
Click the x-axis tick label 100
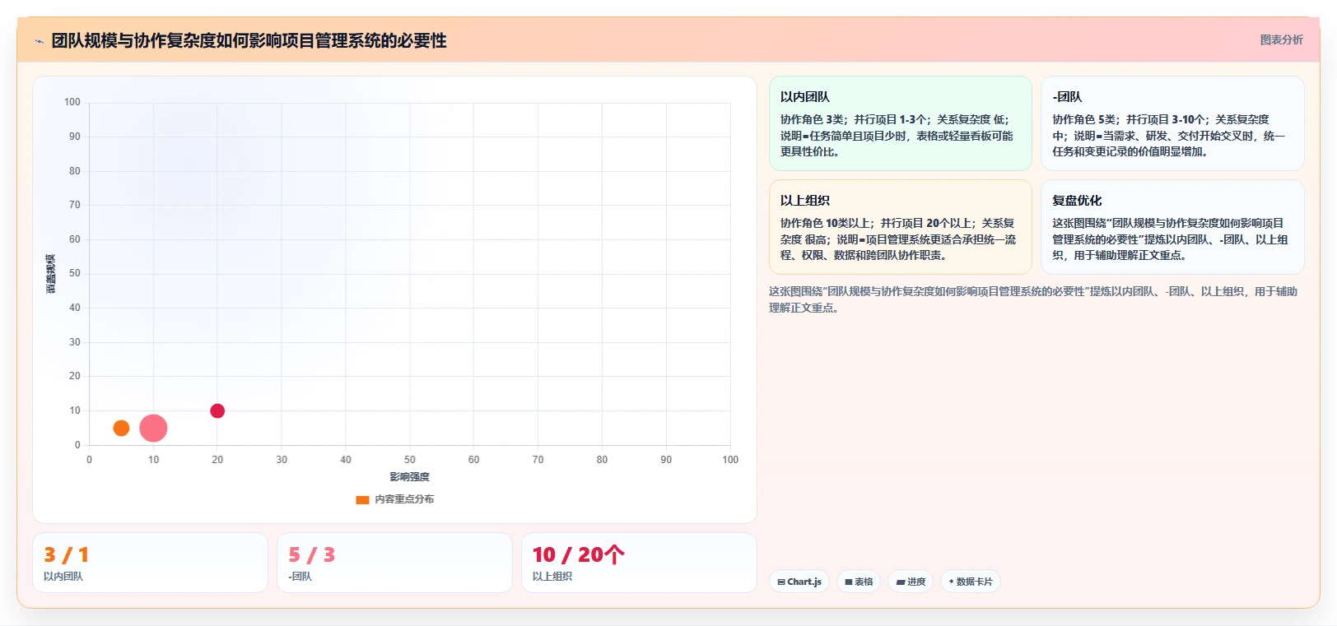730,460
